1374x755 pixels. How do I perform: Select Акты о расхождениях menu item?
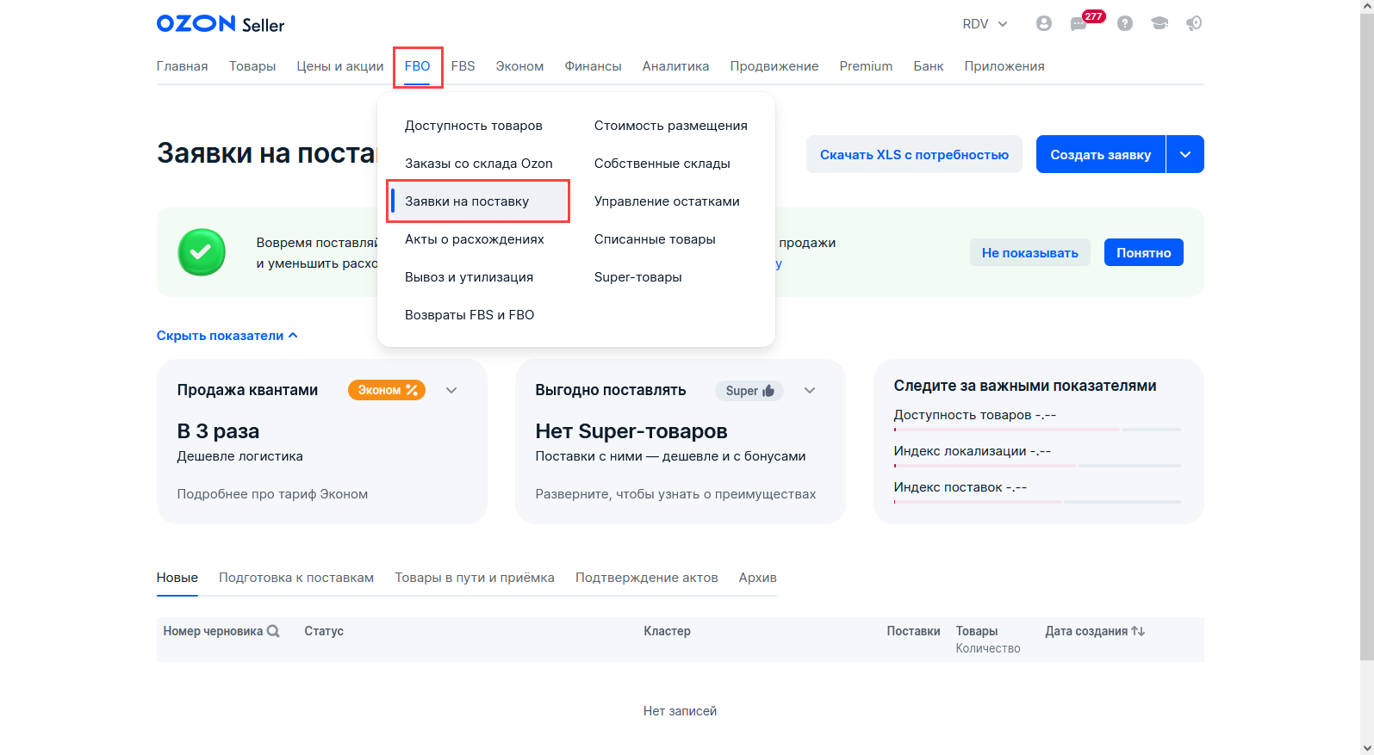coord(474,239)
